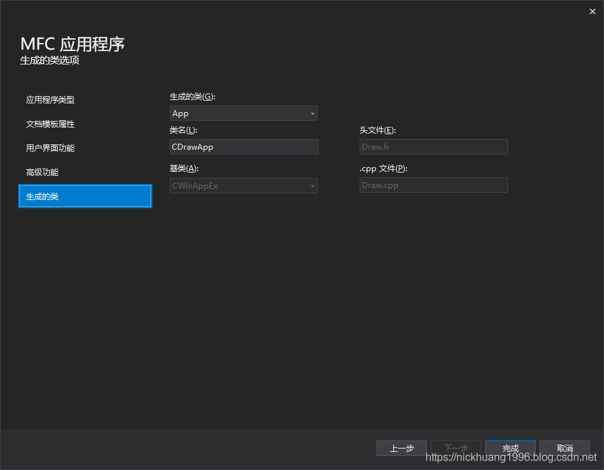Click the 下一步 button
604x470 pixels.
coord(456,448)
